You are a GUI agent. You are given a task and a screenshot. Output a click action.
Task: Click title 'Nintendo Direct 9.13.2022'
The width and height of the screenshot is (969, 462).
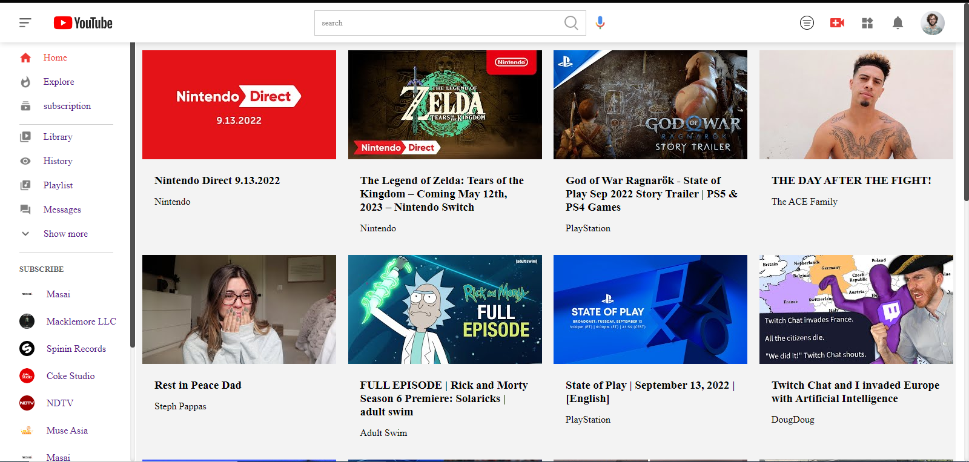pos(217,180)
